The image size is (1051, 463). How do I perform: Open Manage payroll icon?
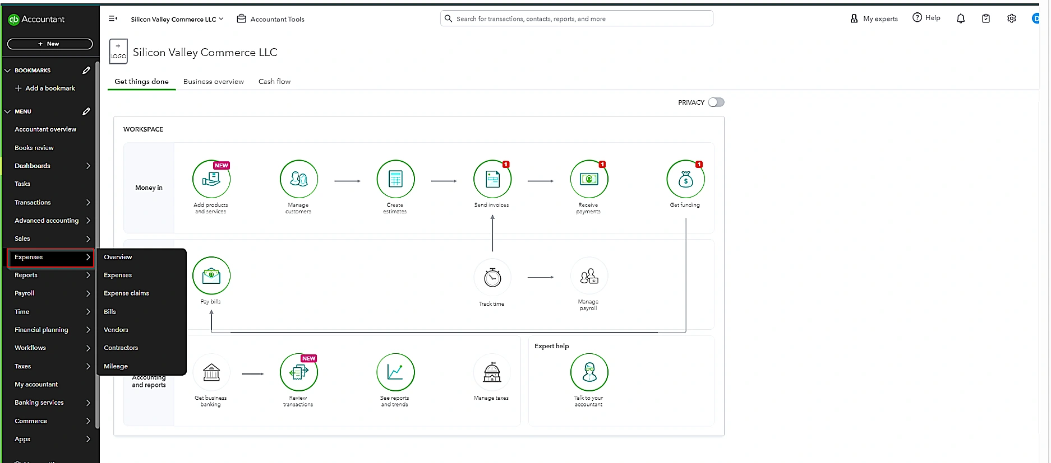click(589, 276)
